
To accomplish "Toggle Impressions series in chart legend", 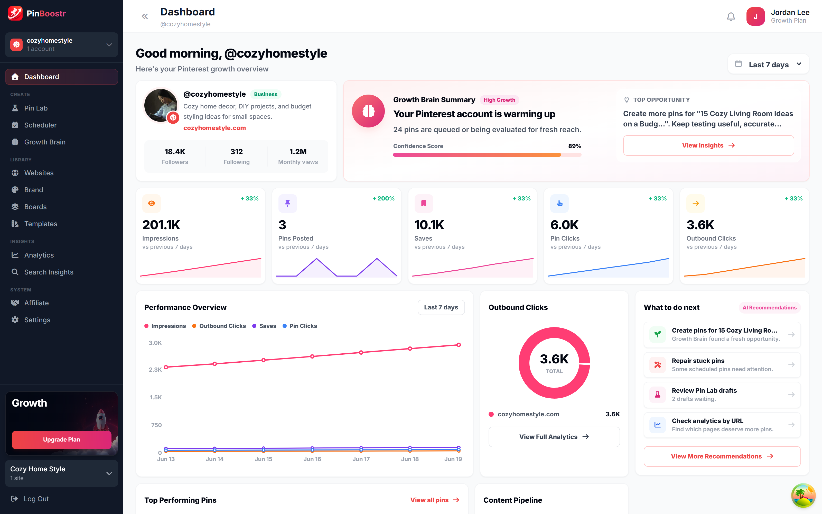I will pos(165,326).
